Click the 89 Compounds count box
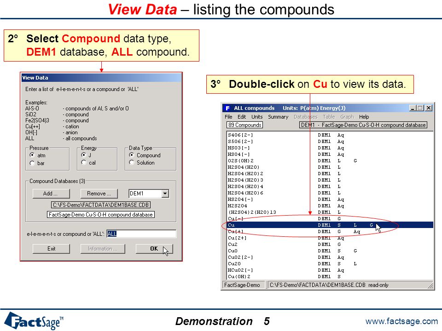The height and width of the screenshot is (331, 442). point(244,125)
